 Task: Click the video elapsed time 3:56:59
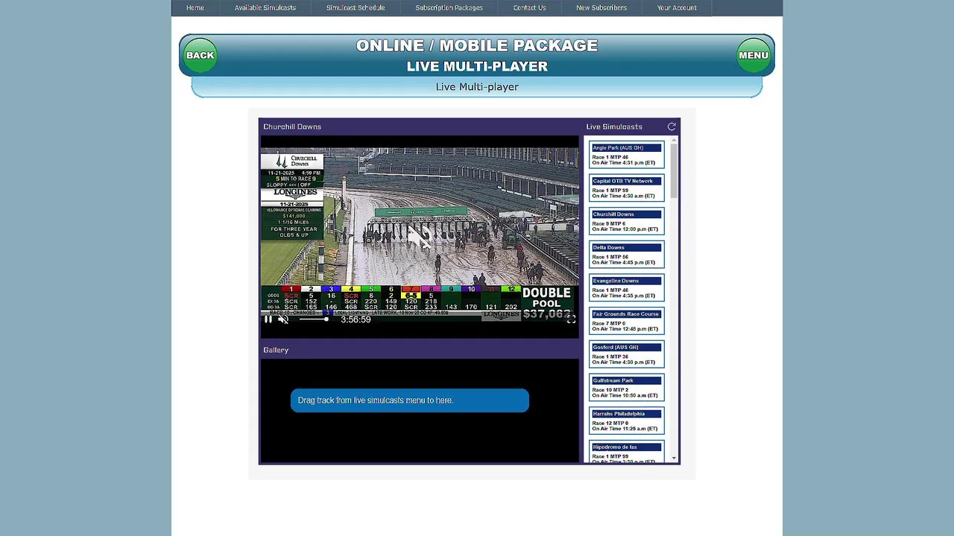pyautogui.click(x=356, y=319)
